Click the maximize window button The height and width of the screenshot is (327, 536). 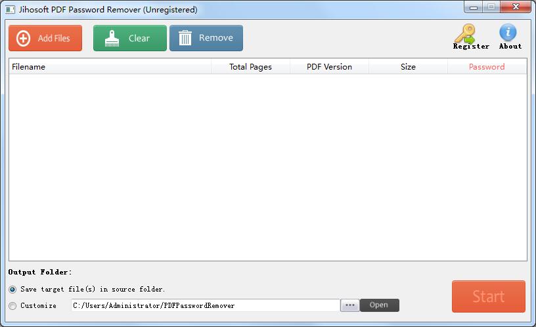tap(491, 7)
